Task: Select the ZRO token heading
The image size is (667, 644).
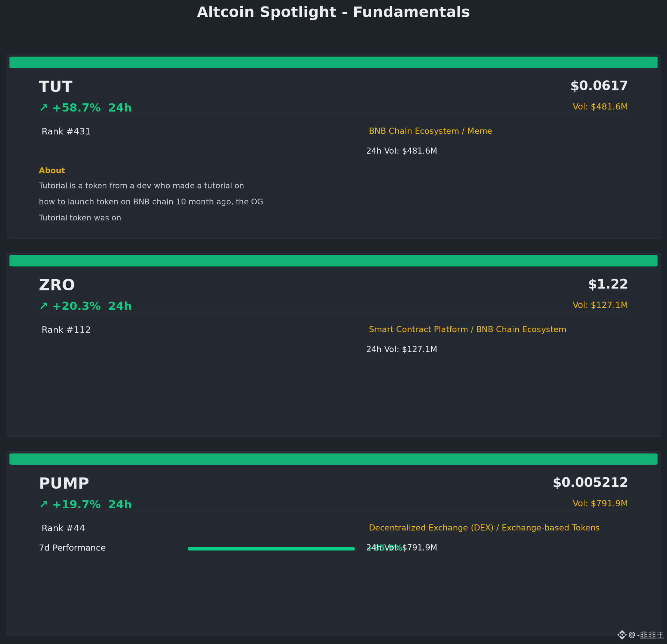Action: [x=57, y=285]
